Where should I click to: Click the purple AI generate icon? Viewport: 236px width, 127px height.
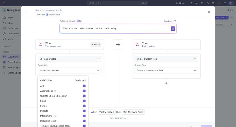(x=173, y=29)
